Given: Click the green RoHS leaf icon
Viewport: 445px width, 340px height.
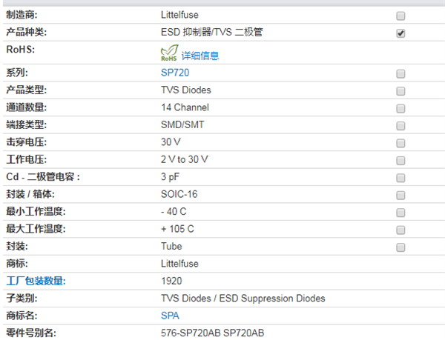Looking at the screenshot, I should [x=169, y=53].
